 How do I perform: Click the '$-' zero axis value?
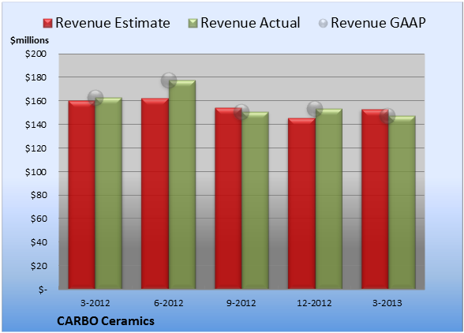43,290
